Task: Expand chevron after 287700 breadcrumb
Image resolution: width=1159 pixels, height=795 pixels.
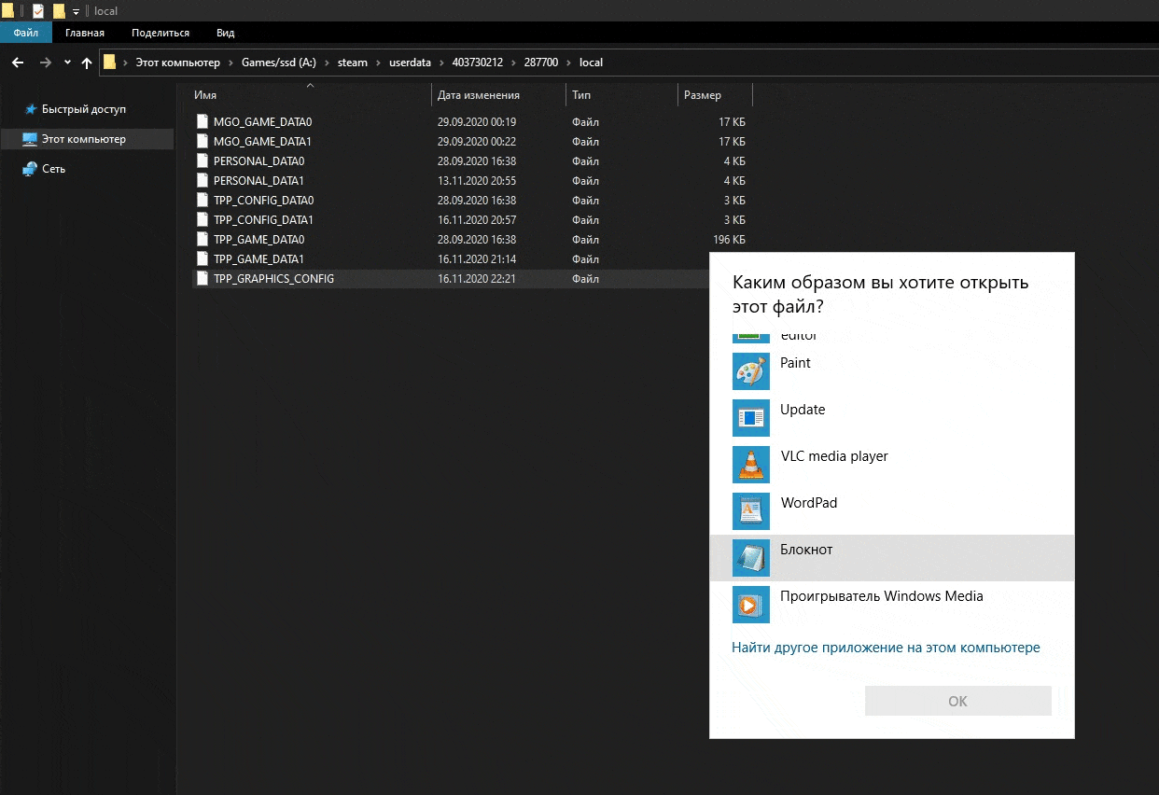Action: coord(568,63)
